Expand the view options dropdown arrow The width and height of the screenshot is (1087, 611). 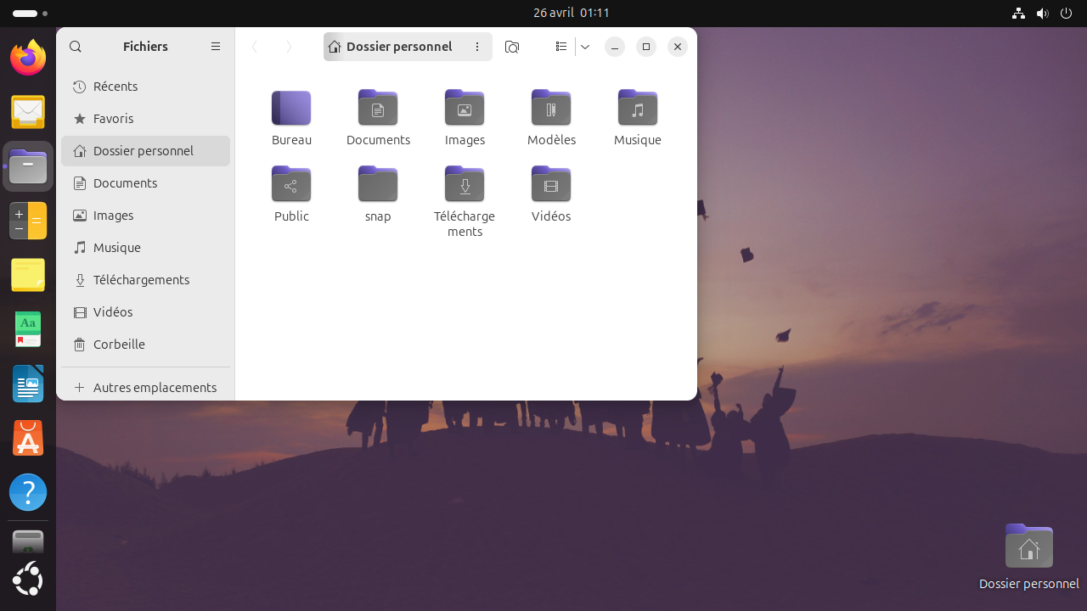click(585, 47)
